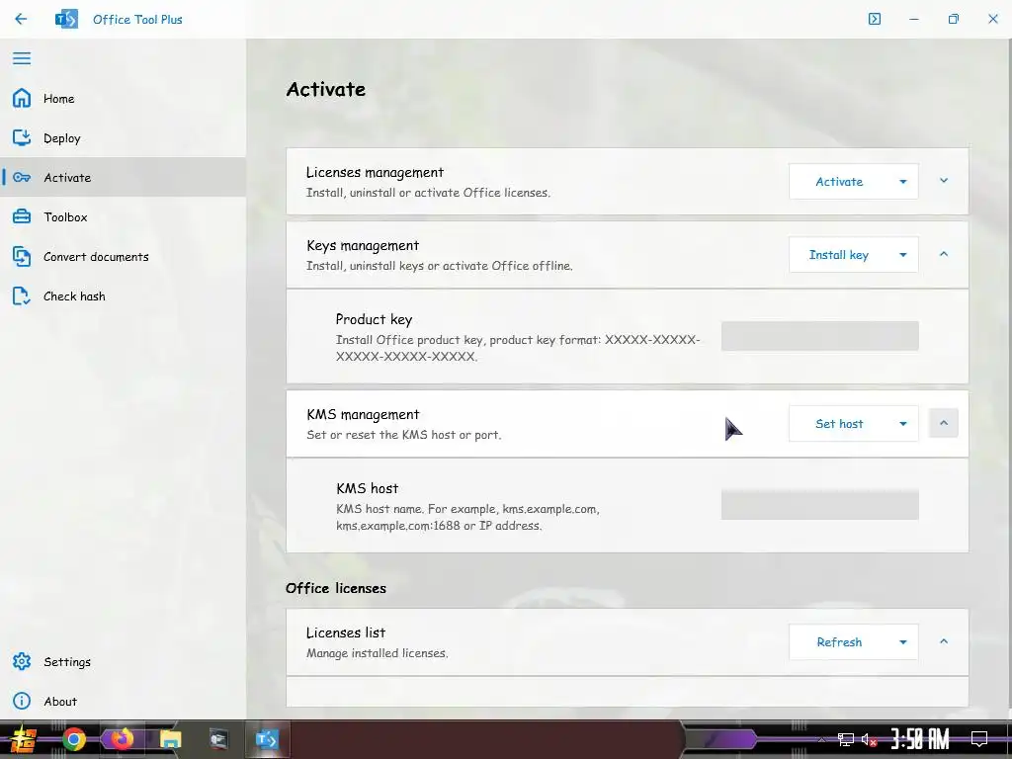
Task: Click the About info icon
Action: pyautogui.click(x=22, y=701)
